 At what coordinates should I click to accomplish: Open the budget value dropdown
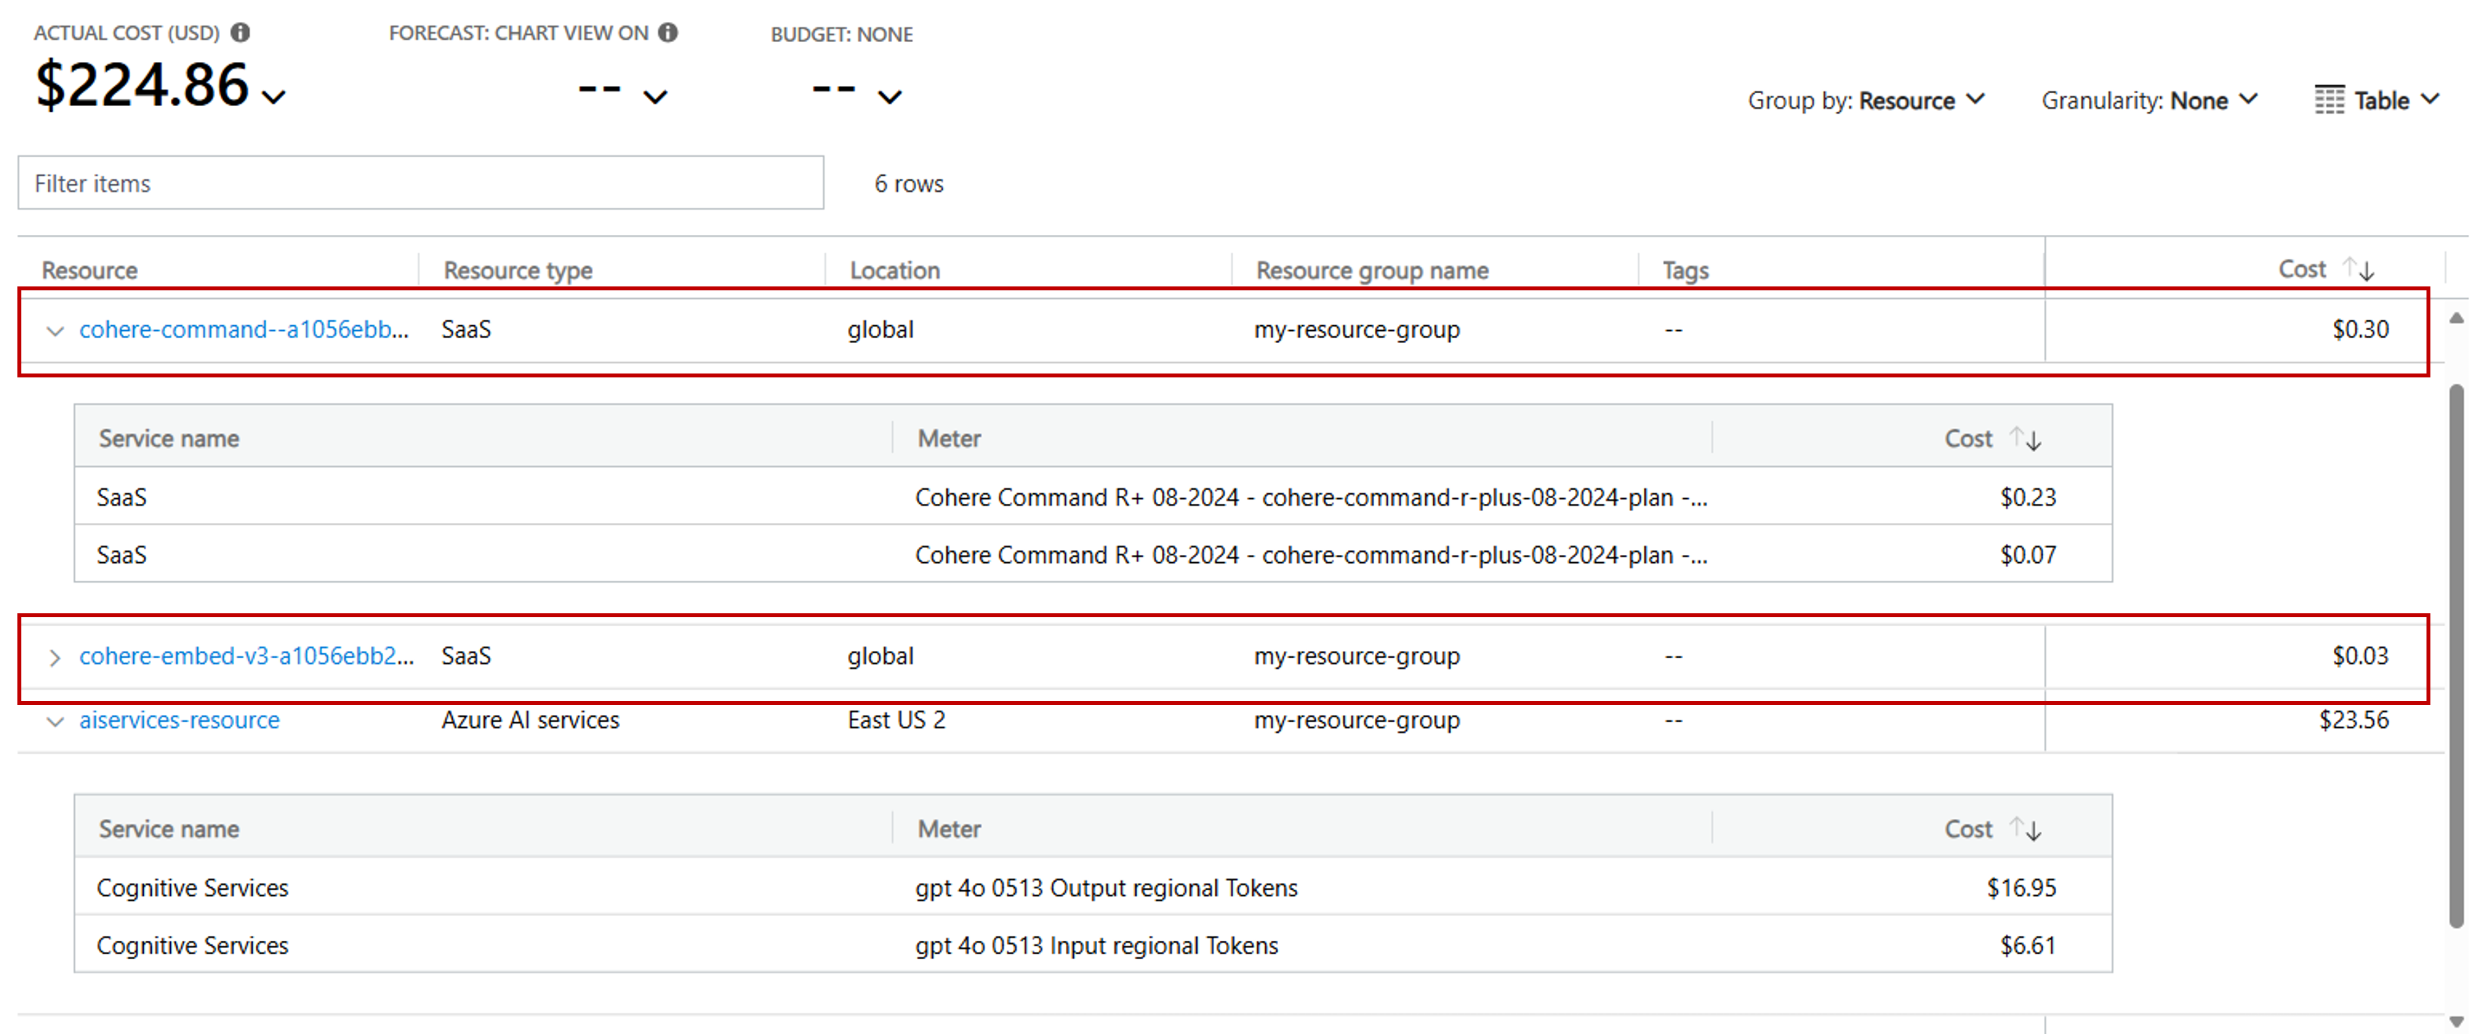[889, 97]
